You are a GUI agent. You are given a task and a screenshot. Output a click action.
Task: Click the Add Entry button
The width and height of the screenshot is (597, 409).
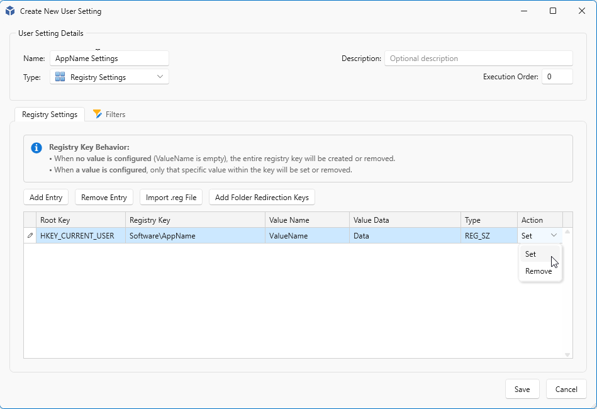point(46,198)
